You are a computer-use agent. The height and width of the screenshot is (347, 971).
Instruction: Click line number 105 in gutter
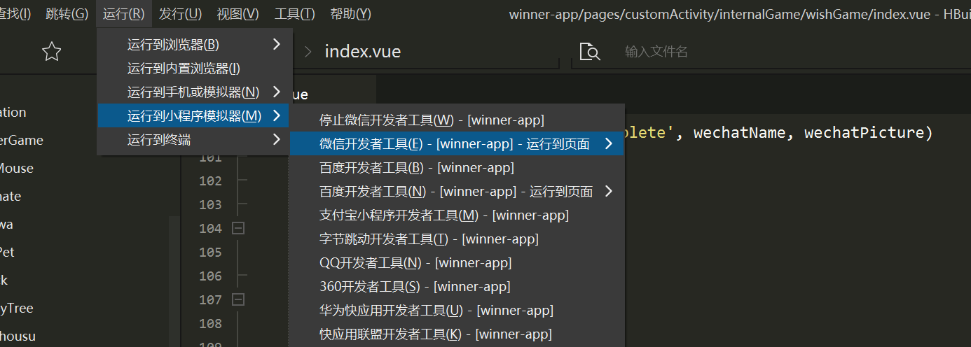coord(210,252)
